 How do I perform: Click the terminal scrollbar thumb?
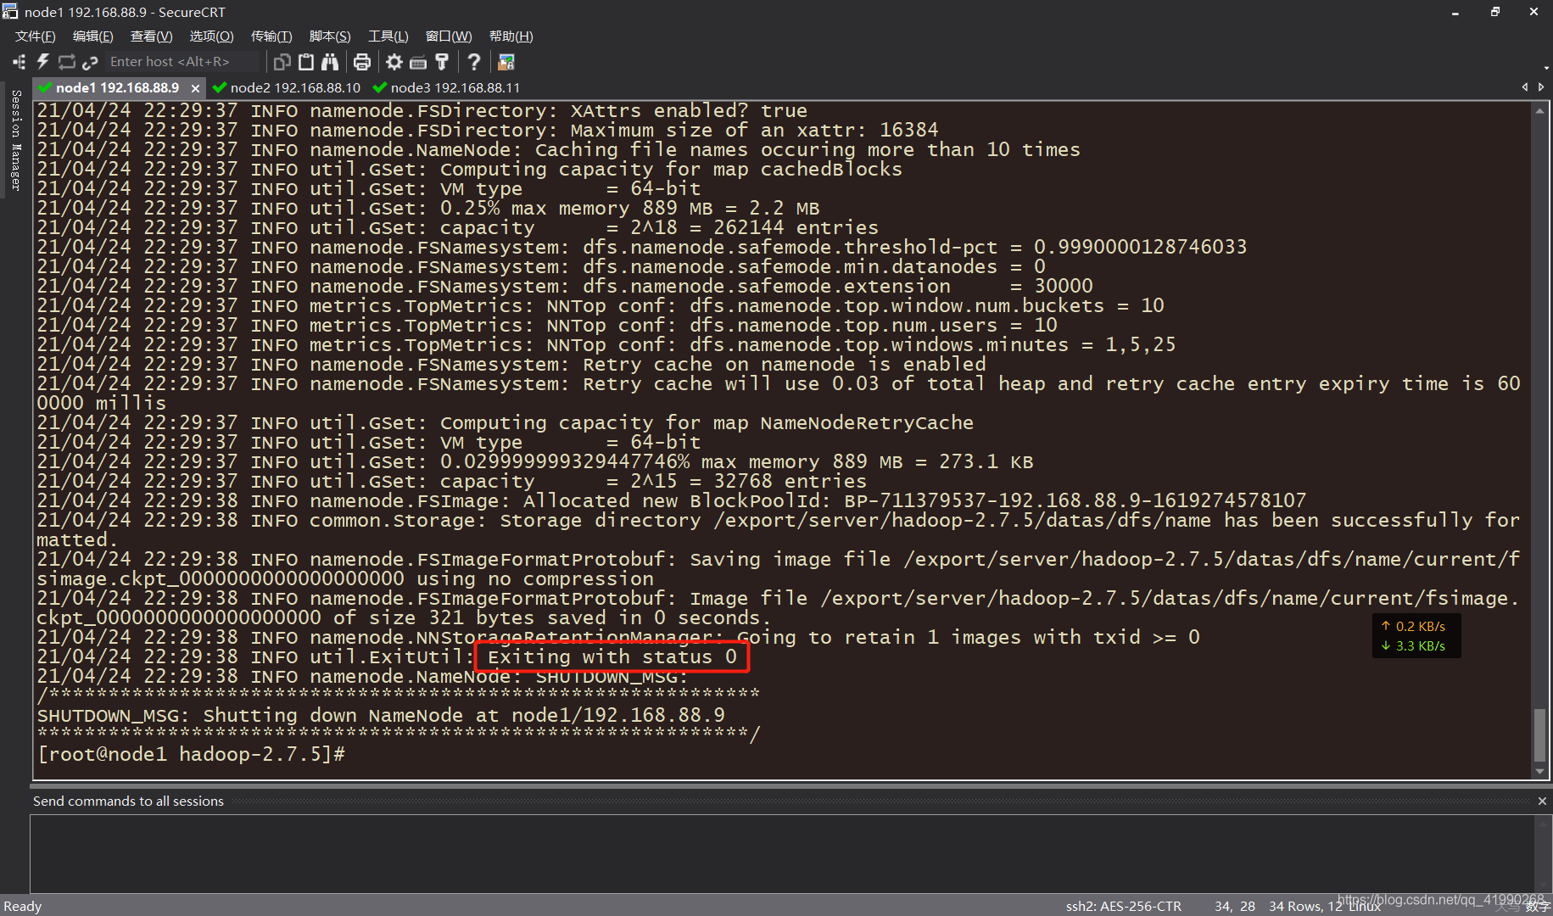1540,735
